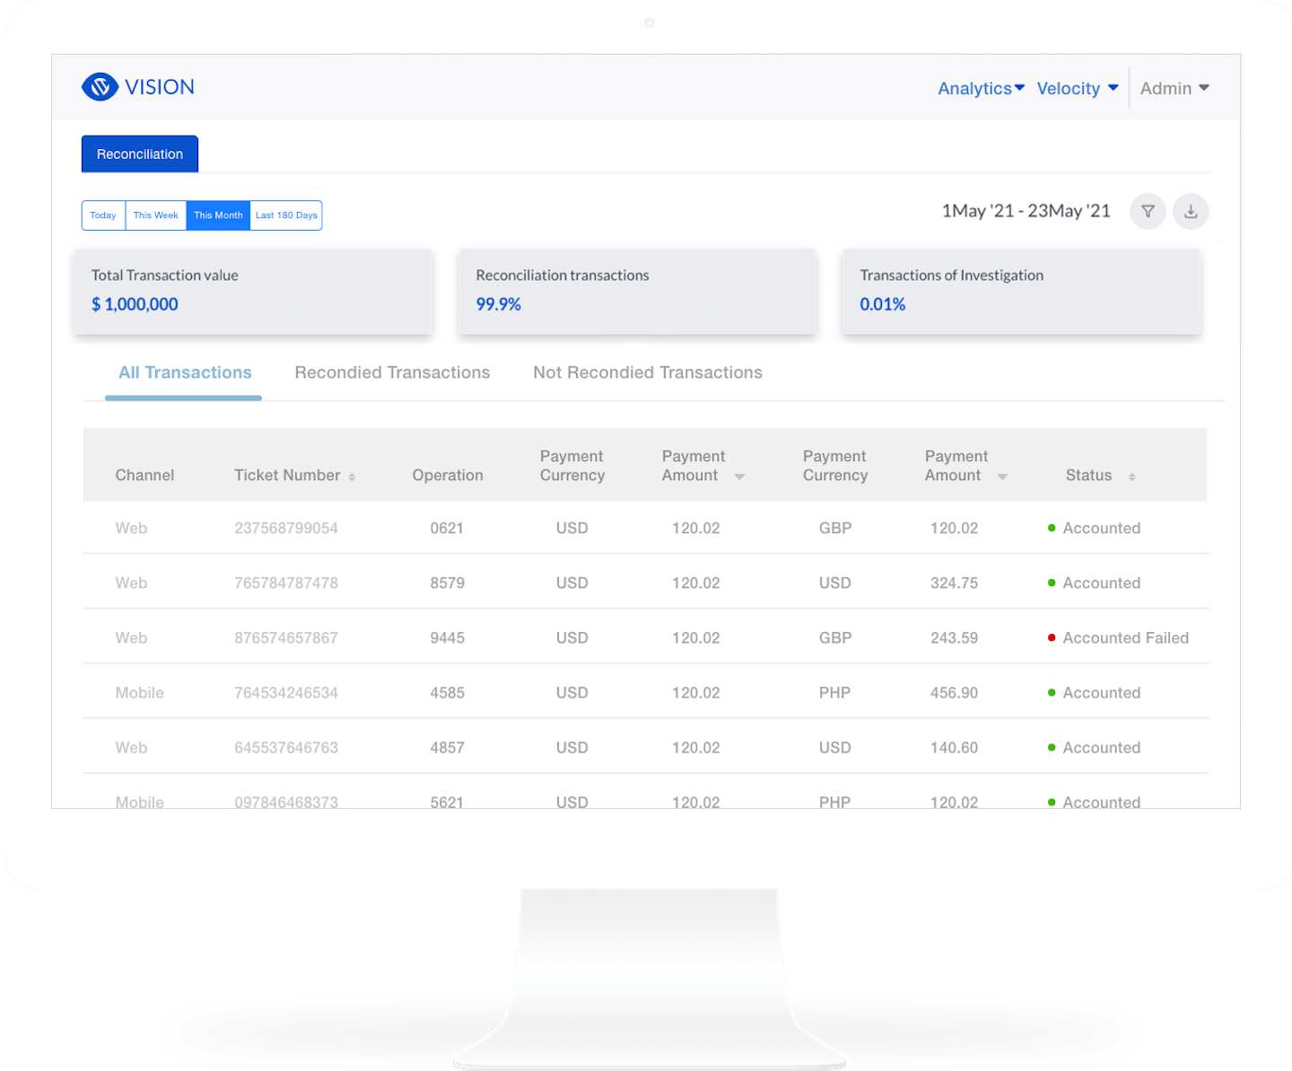This screenshot has height=1071, width=1292.
Task: Click second Payment Amount sort arrow
Action: click(1002, 477)
